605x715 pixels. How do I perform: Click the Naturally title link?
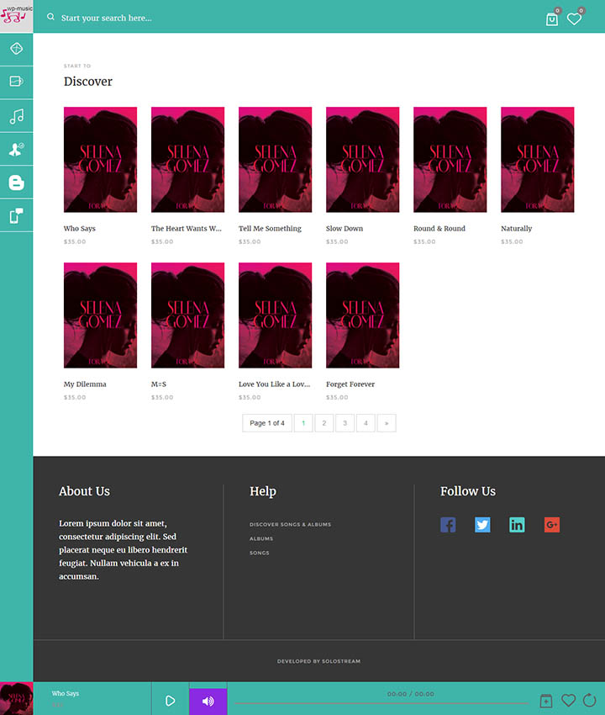517,229
